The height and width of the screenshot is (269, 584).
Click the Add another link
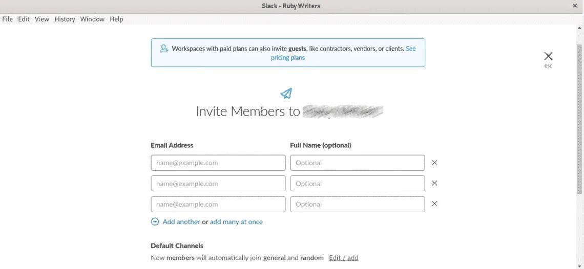(181, 222)
